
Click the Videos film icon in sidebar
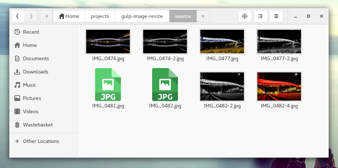tap(17, 111)
